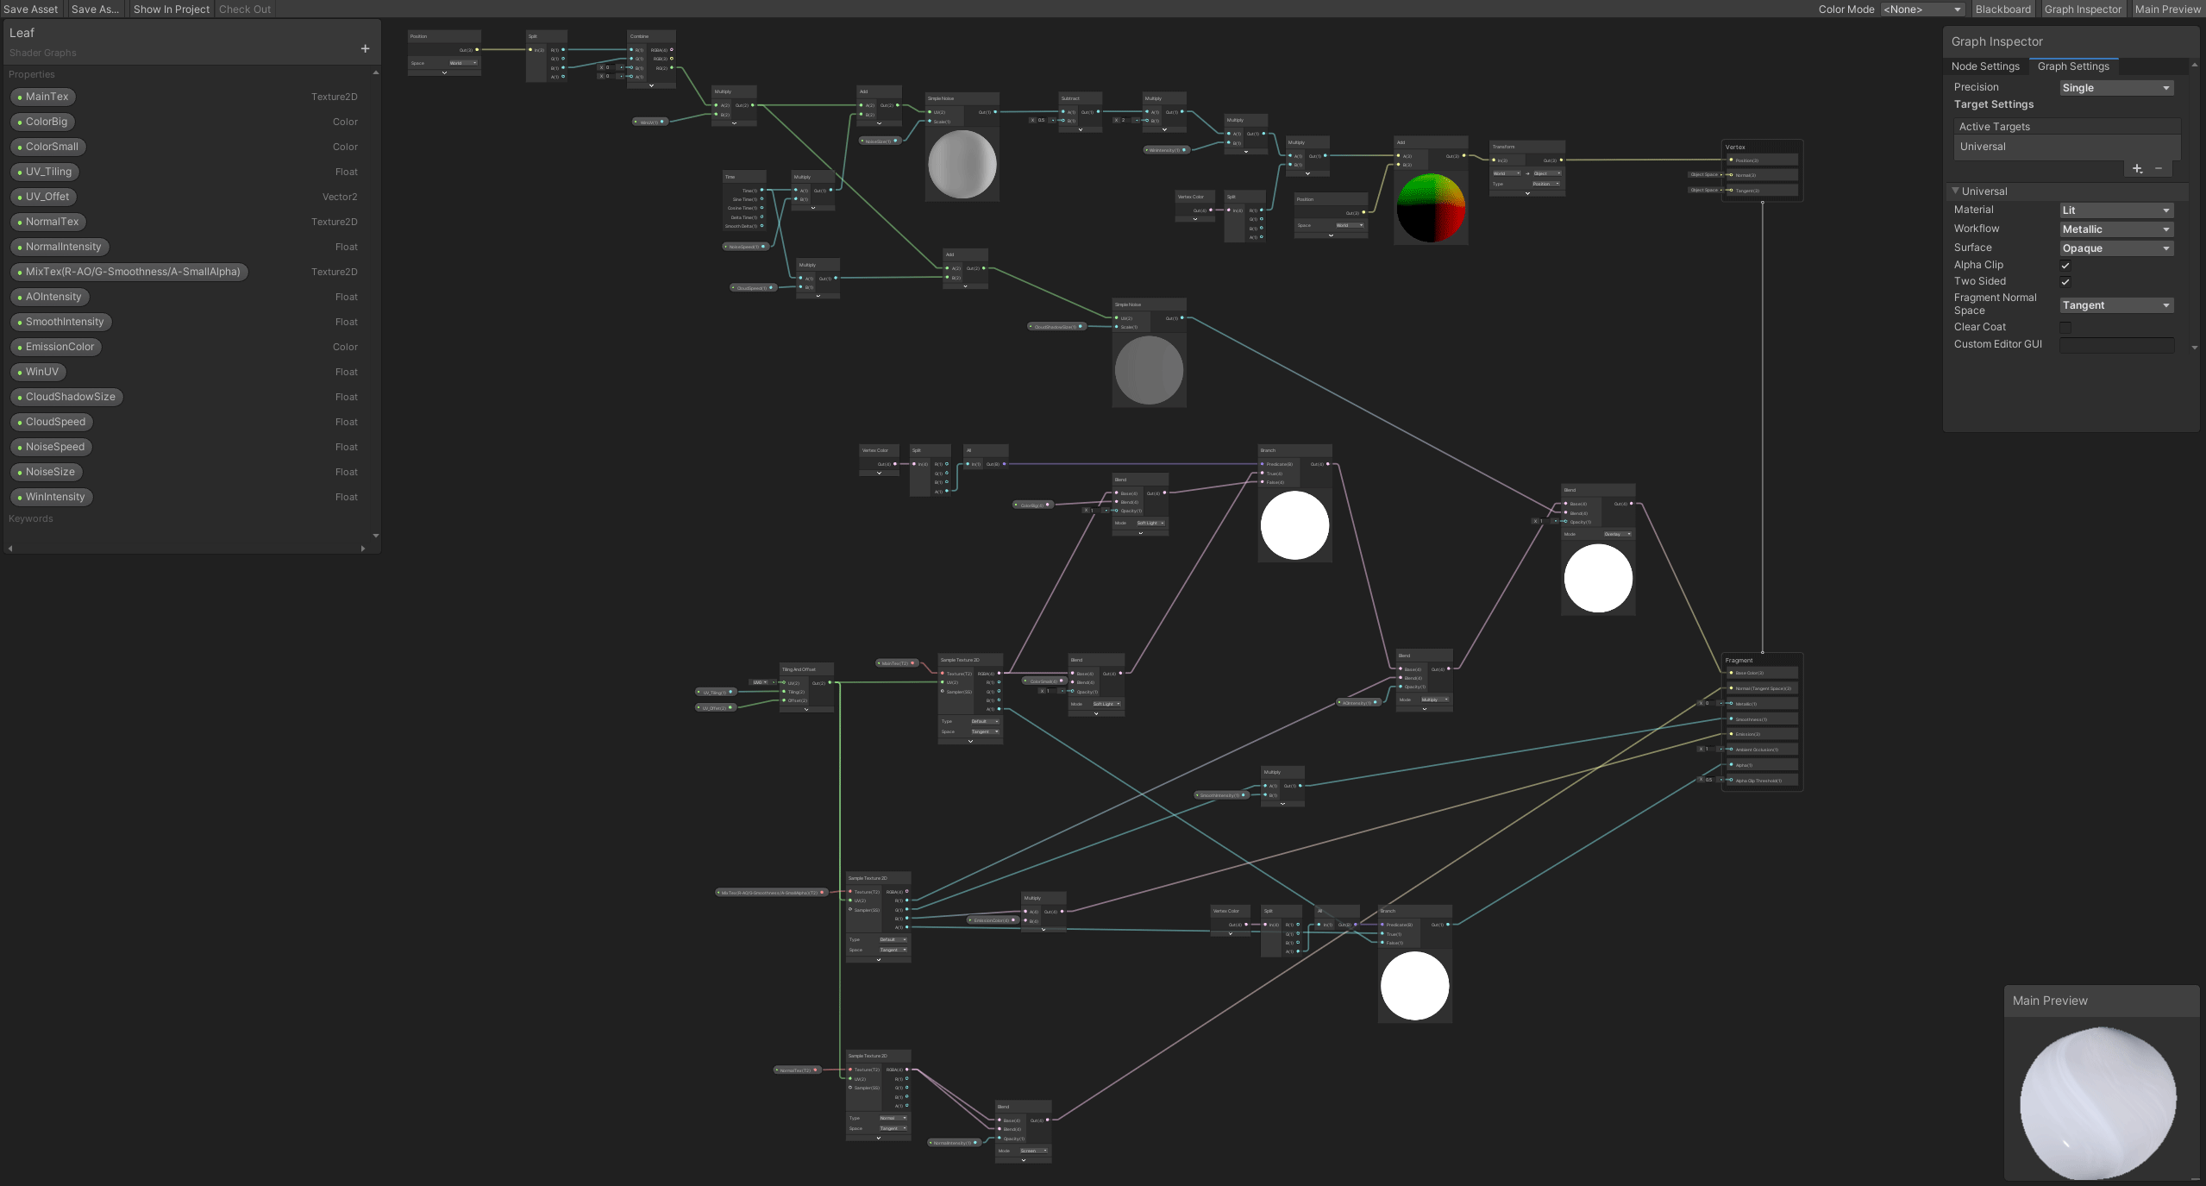Click the Custom Editor GUI input field
The image size is (2206, 1186).
tap(2116, 345)
